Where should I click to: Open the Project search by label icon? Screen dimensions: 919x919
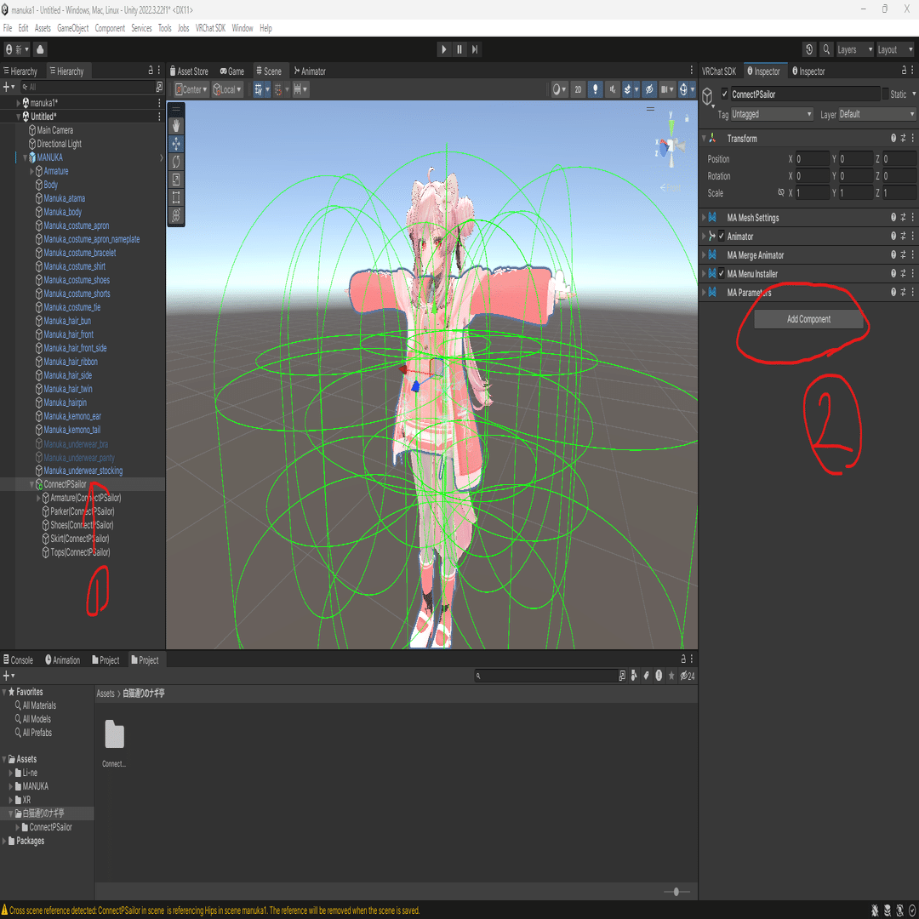coord(647,676)
